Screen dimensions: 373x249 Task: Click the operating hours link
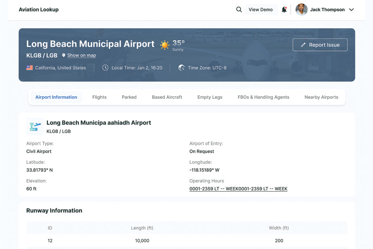tap(238, 189)
